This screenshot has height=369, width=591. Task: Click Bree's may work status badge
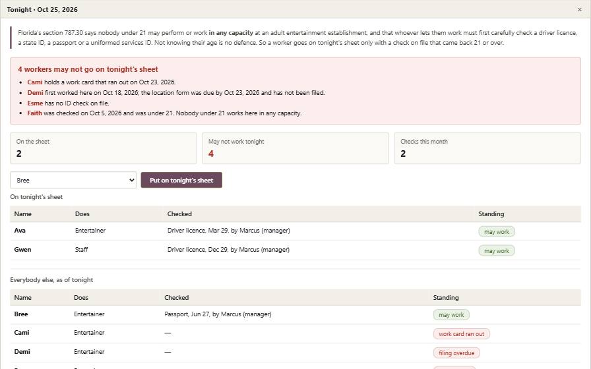click(451, 315)
